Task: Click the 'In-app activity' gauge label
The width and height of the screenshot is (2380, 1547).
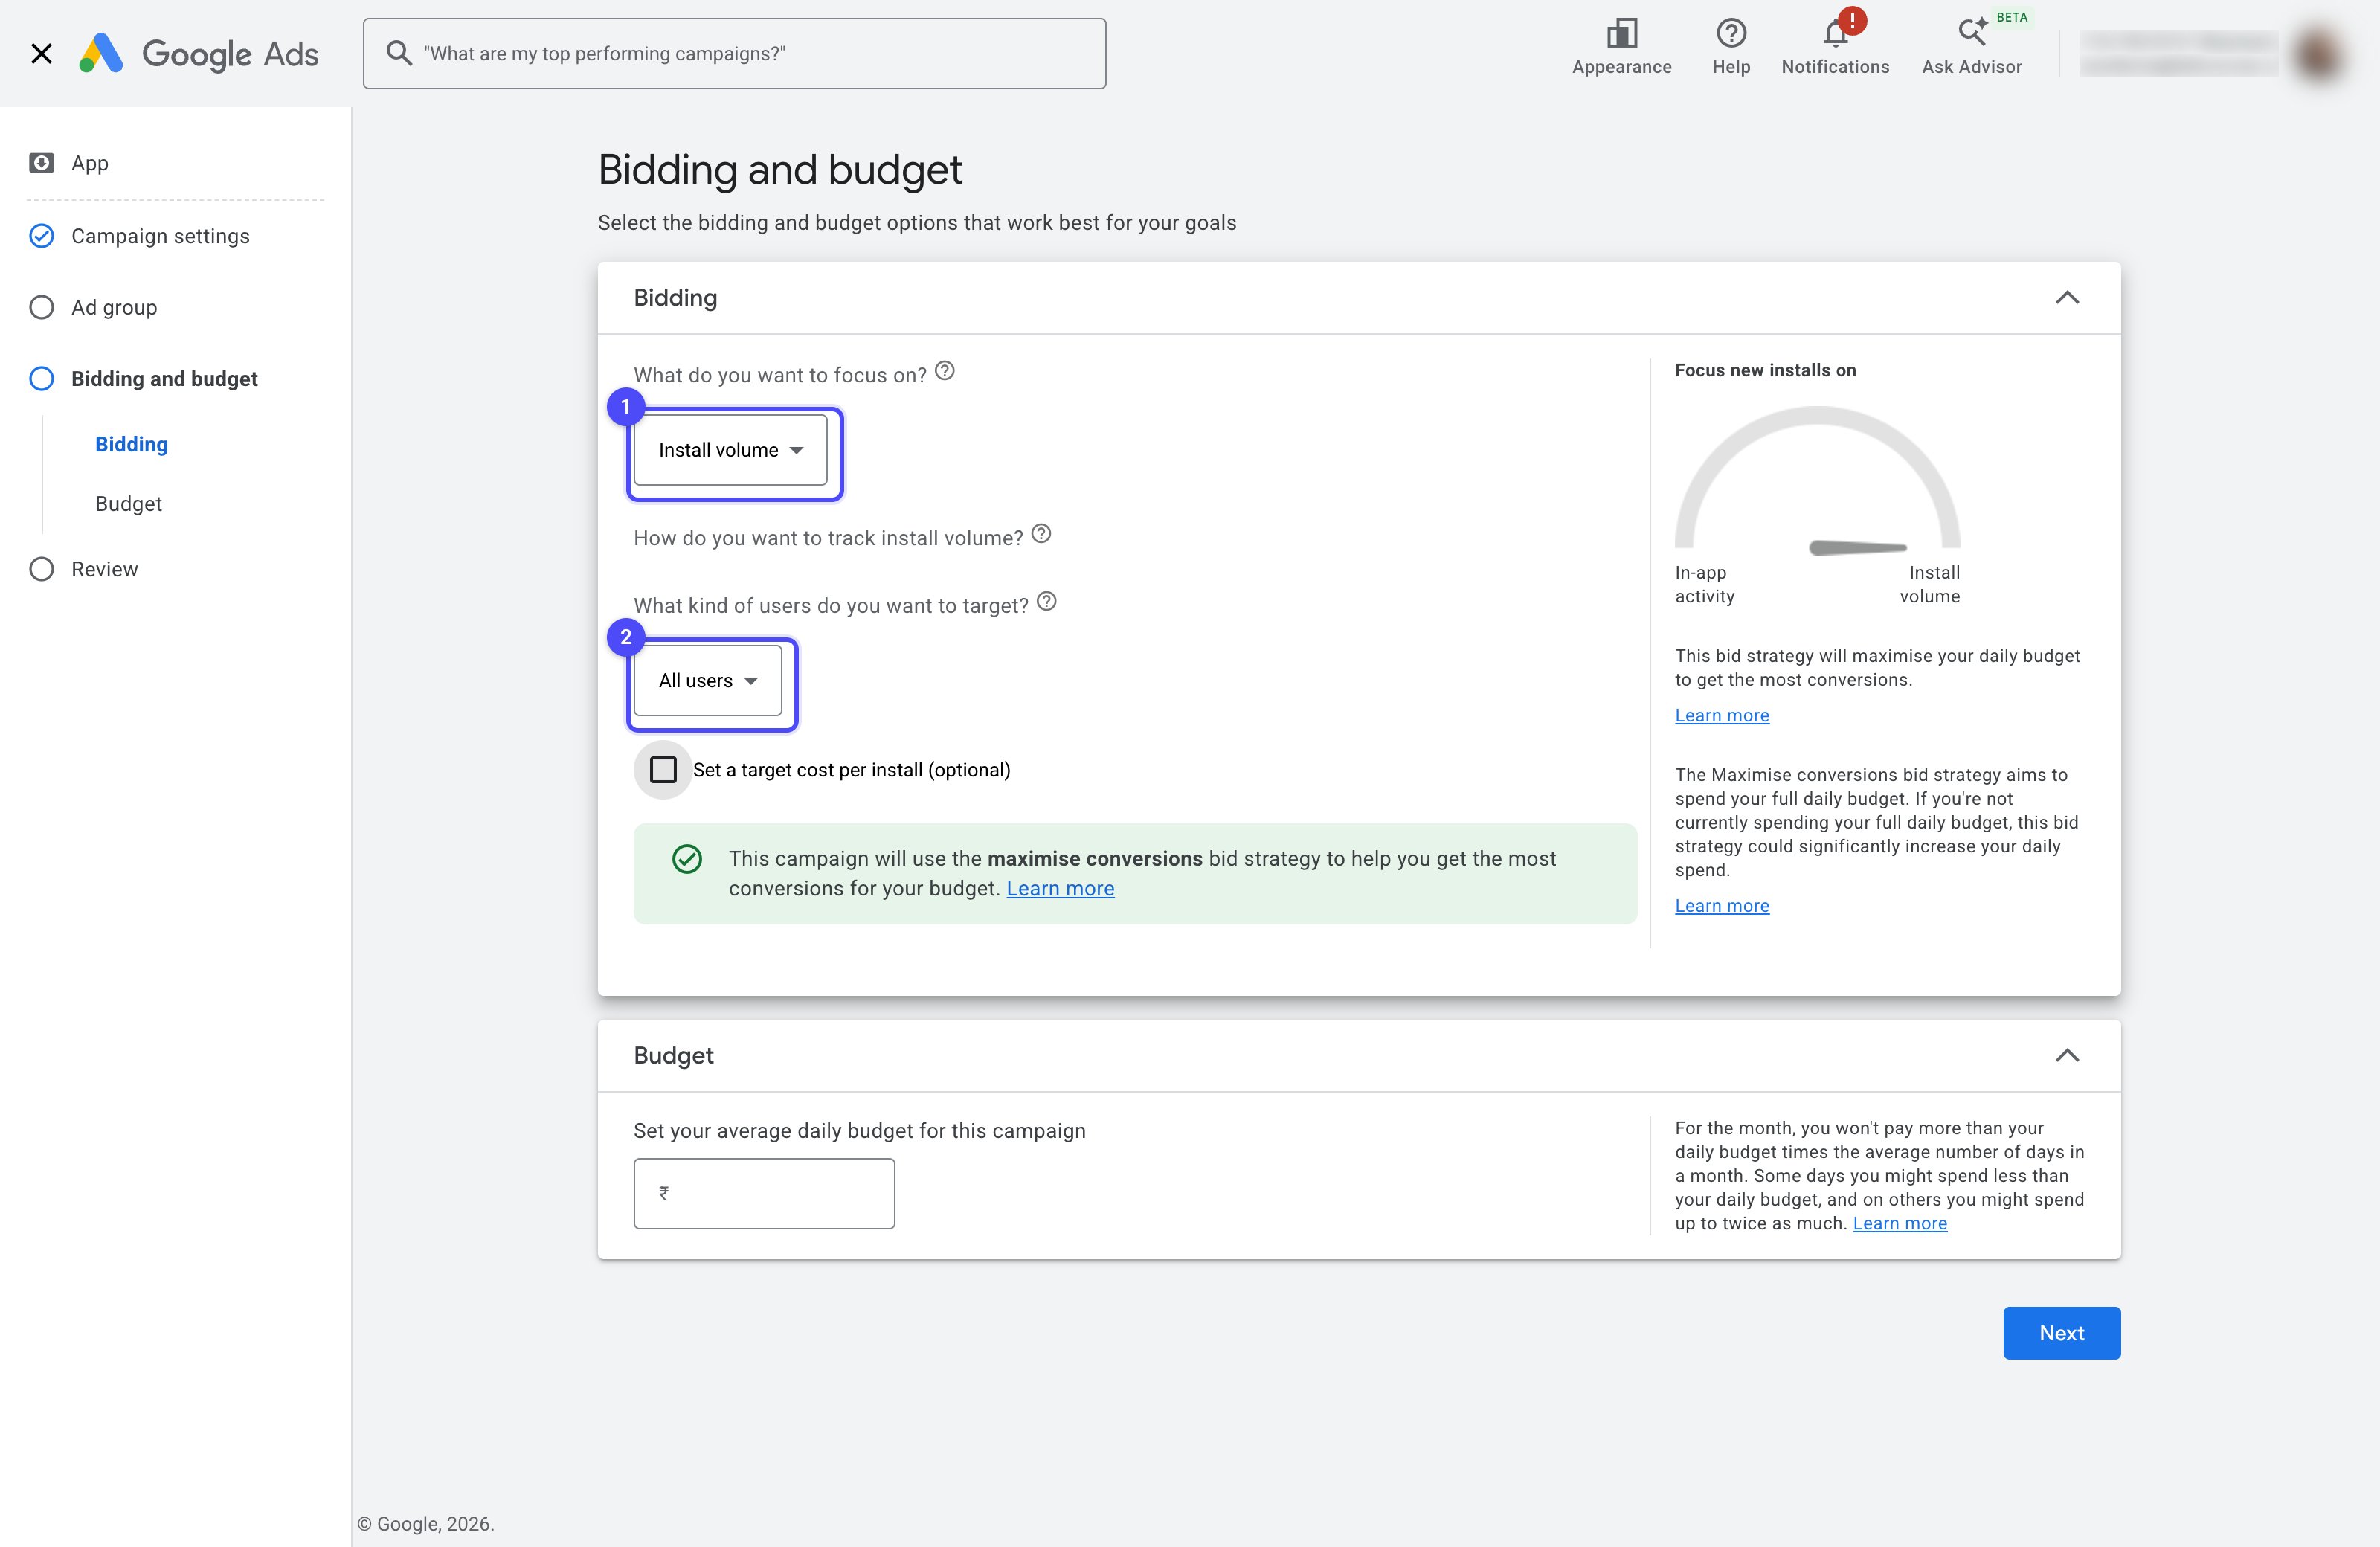Action: coord(1705,584)
